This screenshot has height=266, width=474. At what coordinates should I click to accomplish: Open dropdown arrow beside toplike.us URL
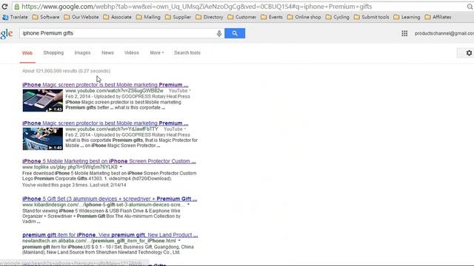121,167
